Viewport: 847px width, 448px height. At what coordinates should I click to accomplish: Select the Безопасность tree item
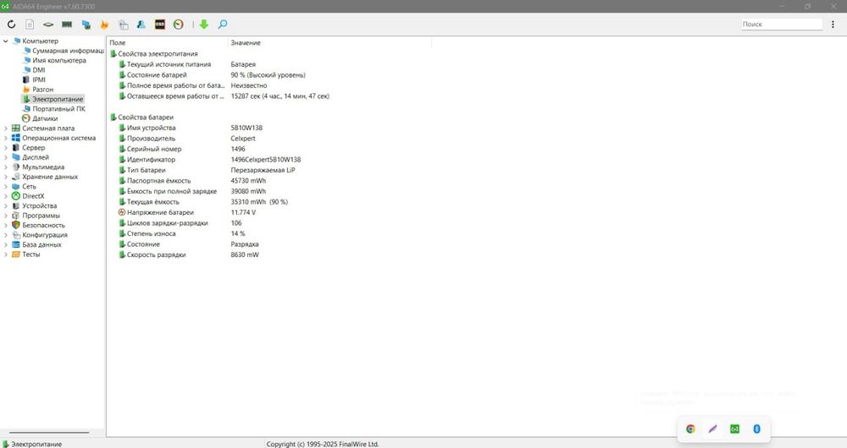38,226
